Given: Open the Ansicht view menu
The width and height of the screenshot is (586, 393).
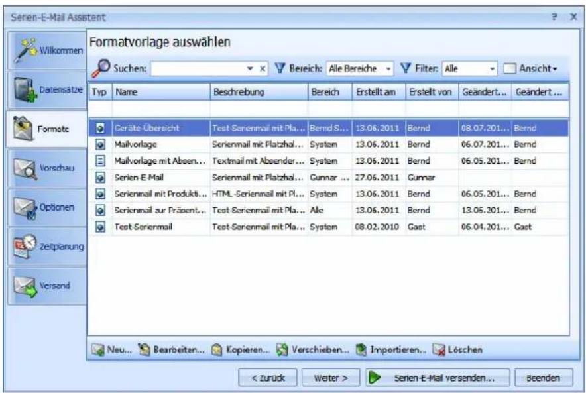Looking at the screenshot, I should click(x=531, y=68).
